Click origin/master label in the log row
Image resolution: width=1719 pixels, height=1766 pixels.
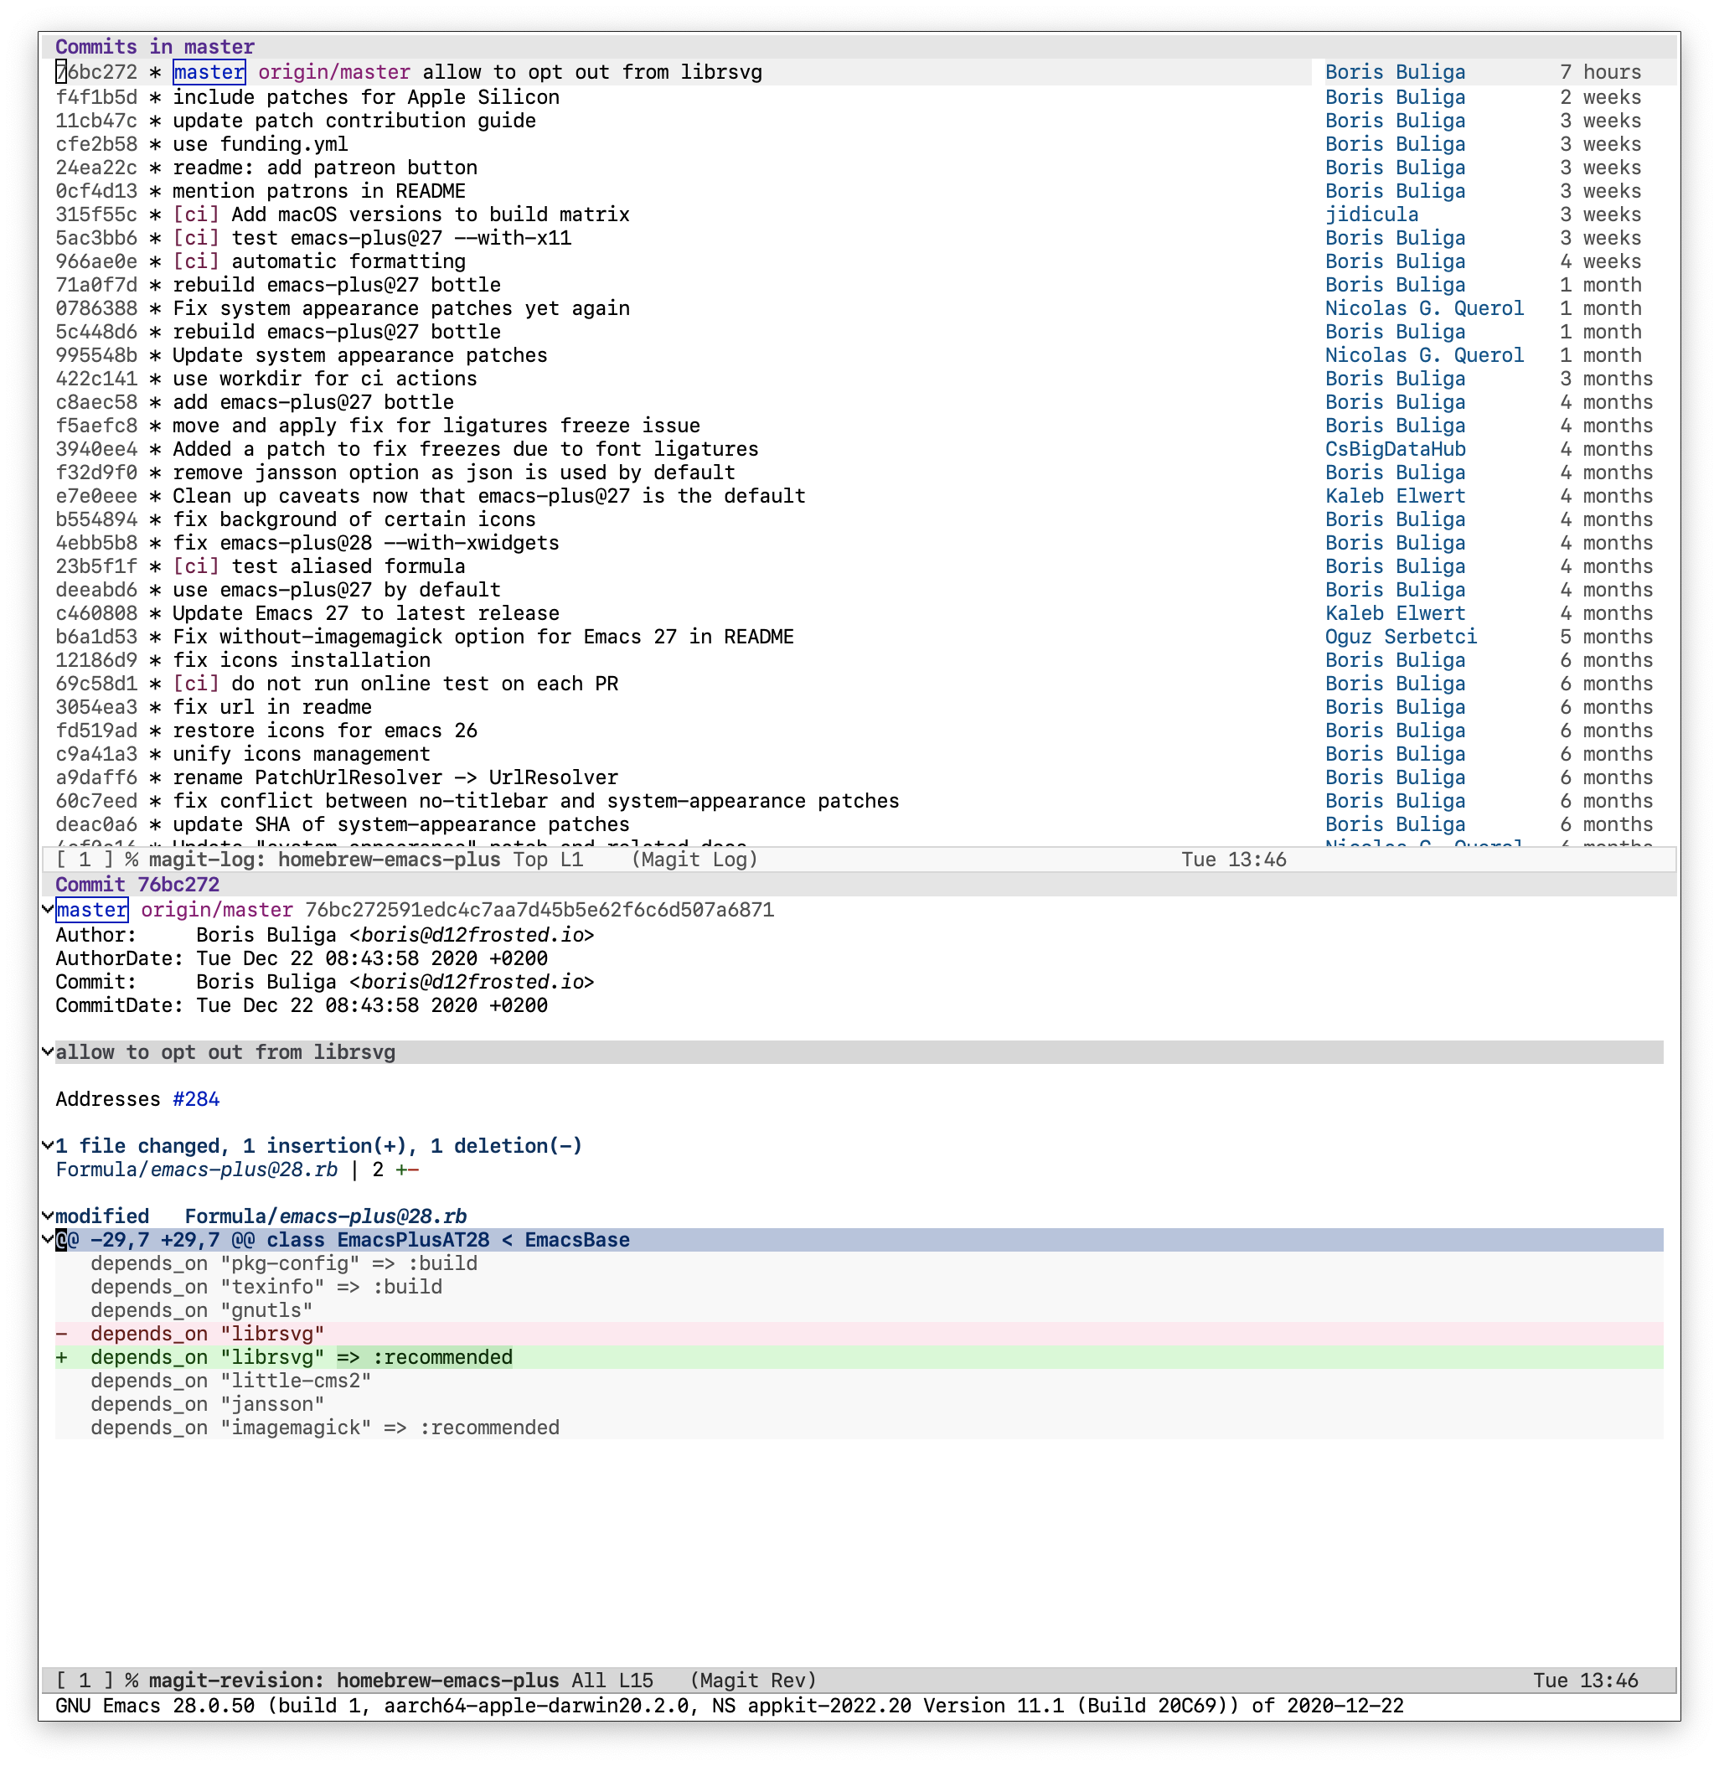click(334, 72)
